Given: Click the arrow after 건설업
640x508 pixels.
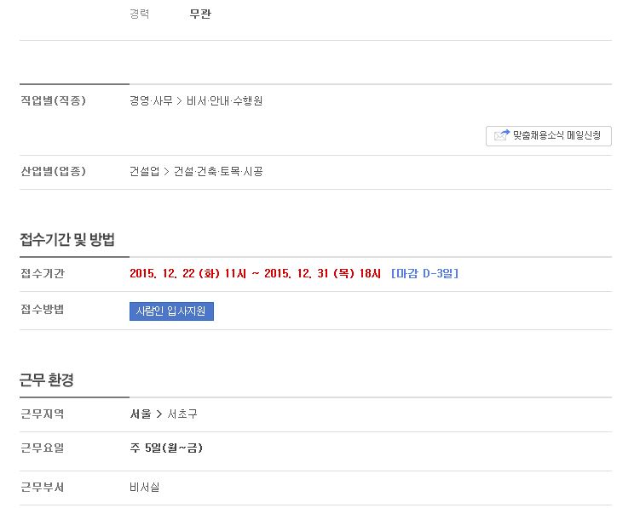Looking at the screenshot, I should click(166, 171).
